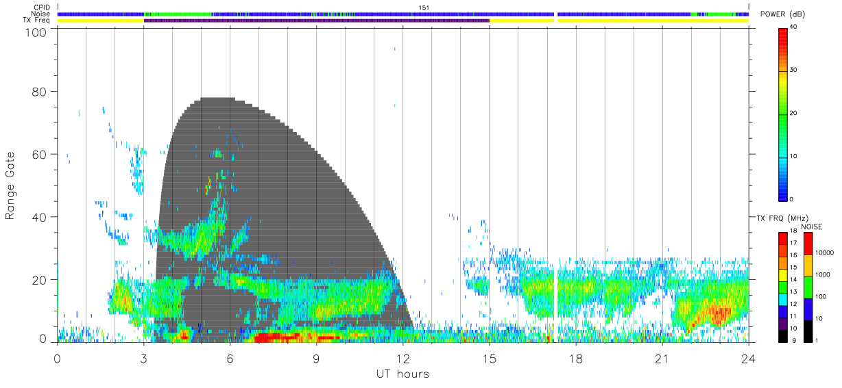Click the y-axis tick label "60"
Screen dimensions: 842x388
(41, 154)
